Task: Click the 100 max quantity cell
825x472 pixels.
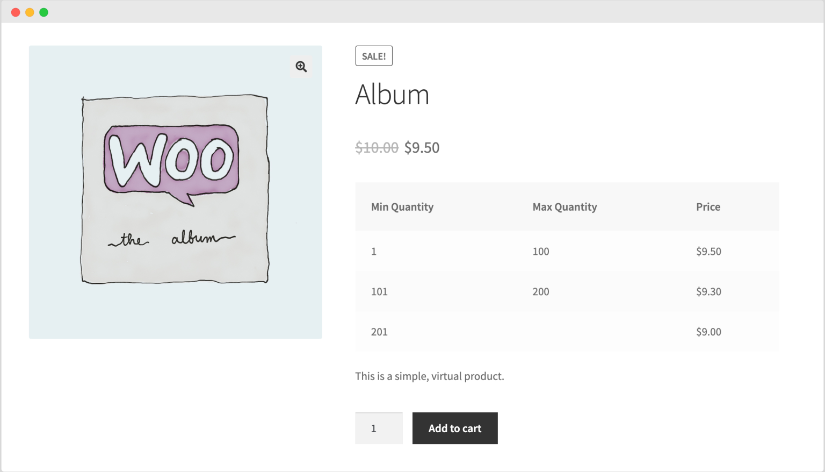Action: (x=541, y=252)
